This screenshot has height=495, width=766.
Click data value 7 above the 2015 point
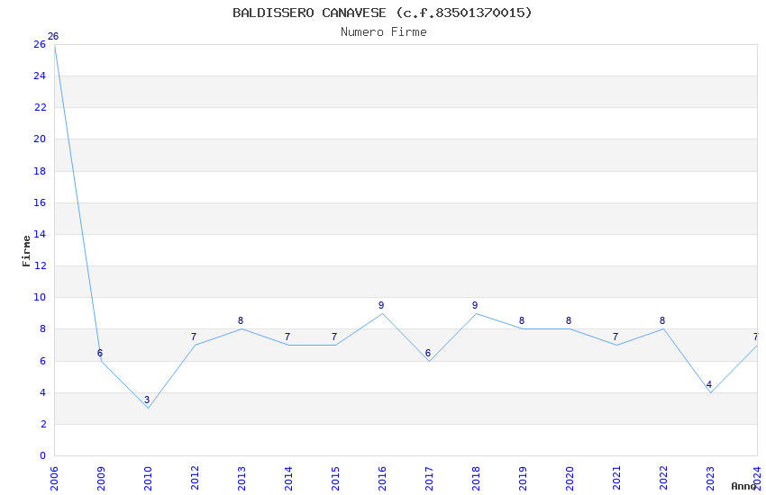click(x=334, y=337)
